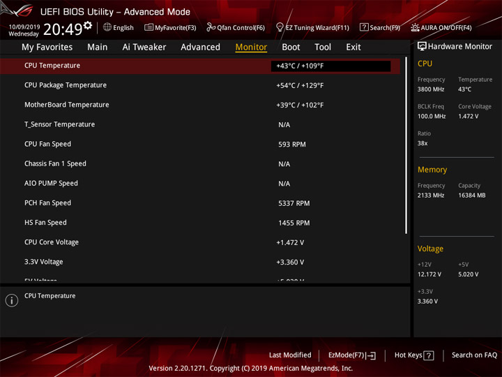Go to the Advanced tab
Image resolution: width=502 pixels, height=377 pixels.
click(200, 47)
